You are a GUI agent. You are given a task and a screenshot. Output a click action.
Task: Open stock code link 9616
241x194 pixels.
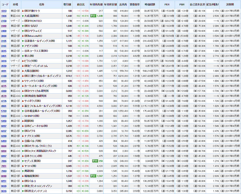tap(4, 191)
